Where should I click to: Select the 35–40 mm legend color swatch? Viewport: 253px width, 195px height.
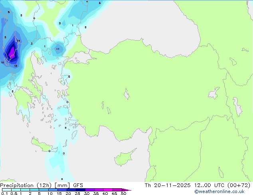click(x=99, y=190)
